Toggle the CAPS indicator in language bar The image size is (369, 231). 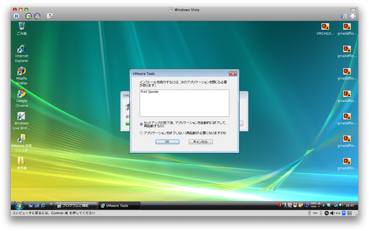314,203
